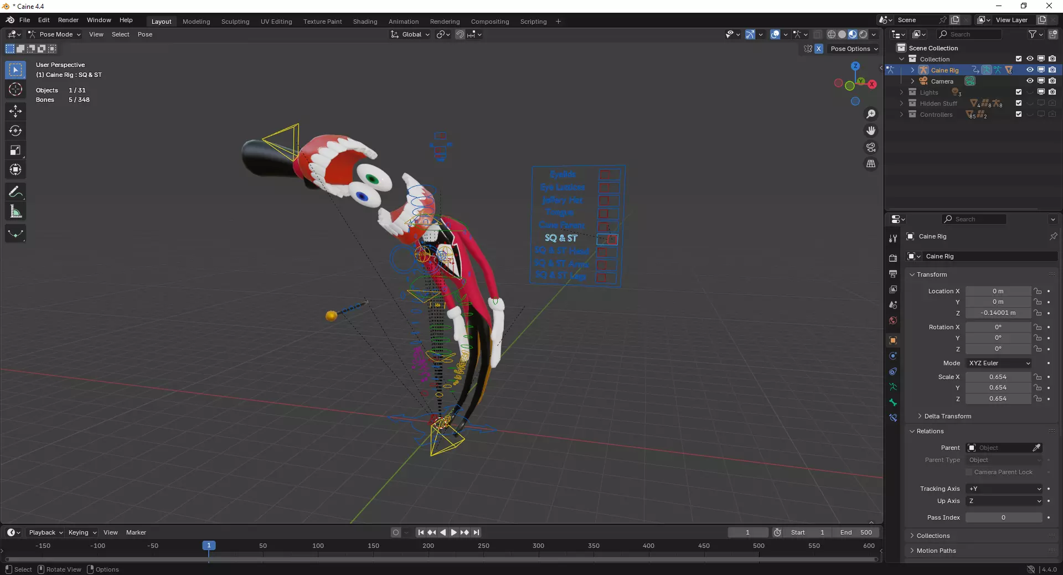This screenshot has width=1063, height=575.
Task: Activate the Annotate pencil tool
Action: coord(16,192)
